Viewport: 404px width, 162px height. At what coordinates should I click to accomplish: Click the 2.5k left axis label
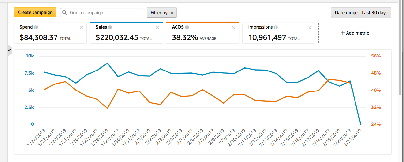tap(29, 108)
